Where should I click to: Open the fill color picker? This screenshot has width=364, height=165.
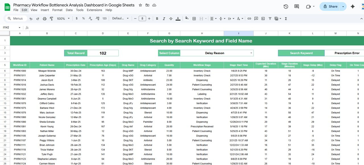(x=187, y=18)
